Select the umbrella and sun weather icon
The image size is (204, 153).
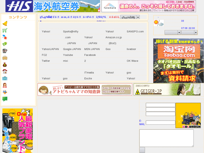5,37
